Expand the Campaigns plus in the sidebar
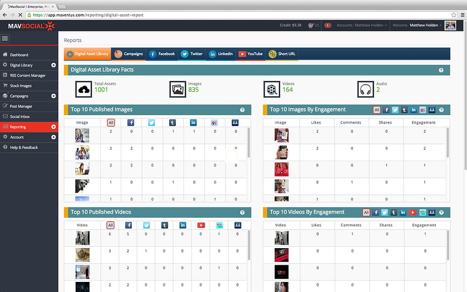Viewport: 467px width, 292px height. (54, 96)
